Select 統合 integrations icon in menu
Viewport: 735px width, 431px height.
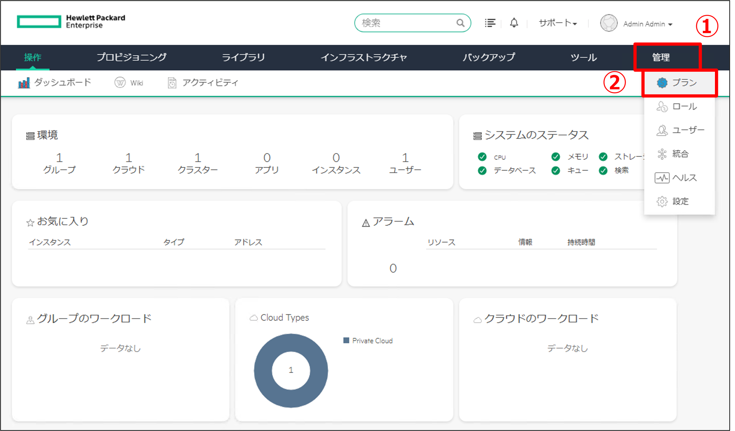click(662, 154)
